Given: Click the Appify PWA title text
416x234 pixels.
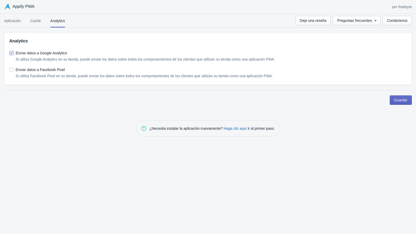Looking at the screenshot, I should 23,6.
